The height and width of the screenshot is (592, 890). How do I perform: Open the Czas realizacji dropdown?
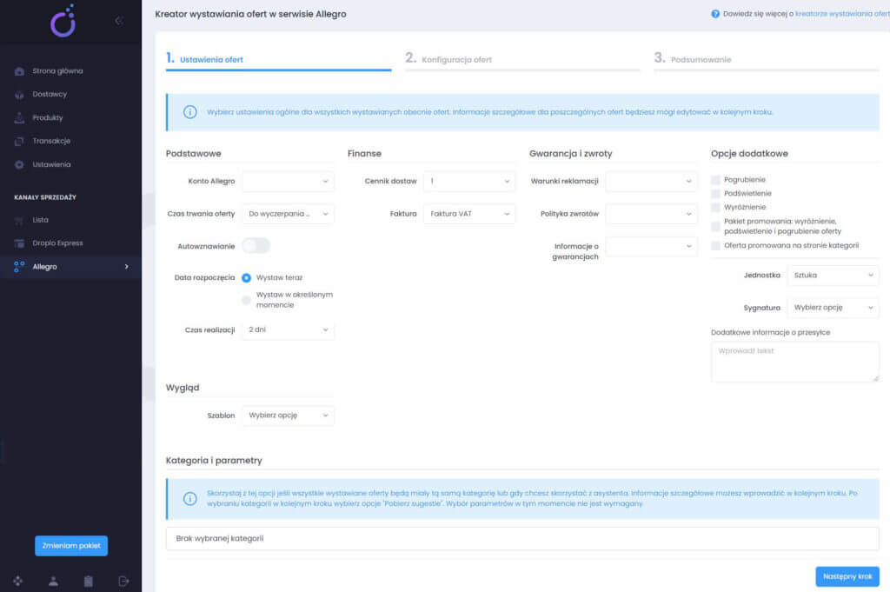tap(288, 329)
